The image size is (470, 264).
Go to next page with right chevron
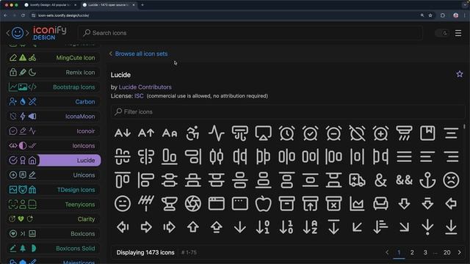click(460, 252)
